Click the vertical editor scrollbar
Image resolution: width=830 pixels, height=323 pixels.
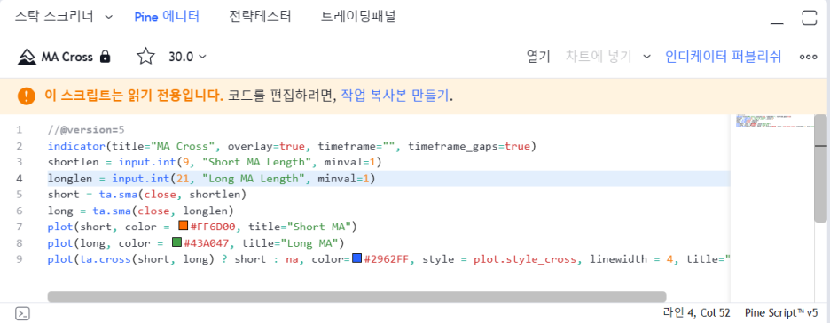pyautogui.click(x=820, y=168)
